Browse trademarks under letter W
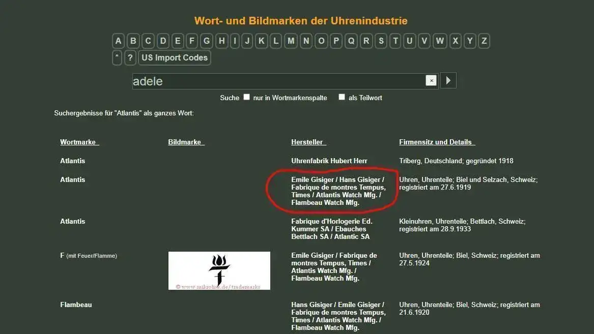594x334 pixels. pyautogui.click(x=440, y=41)
